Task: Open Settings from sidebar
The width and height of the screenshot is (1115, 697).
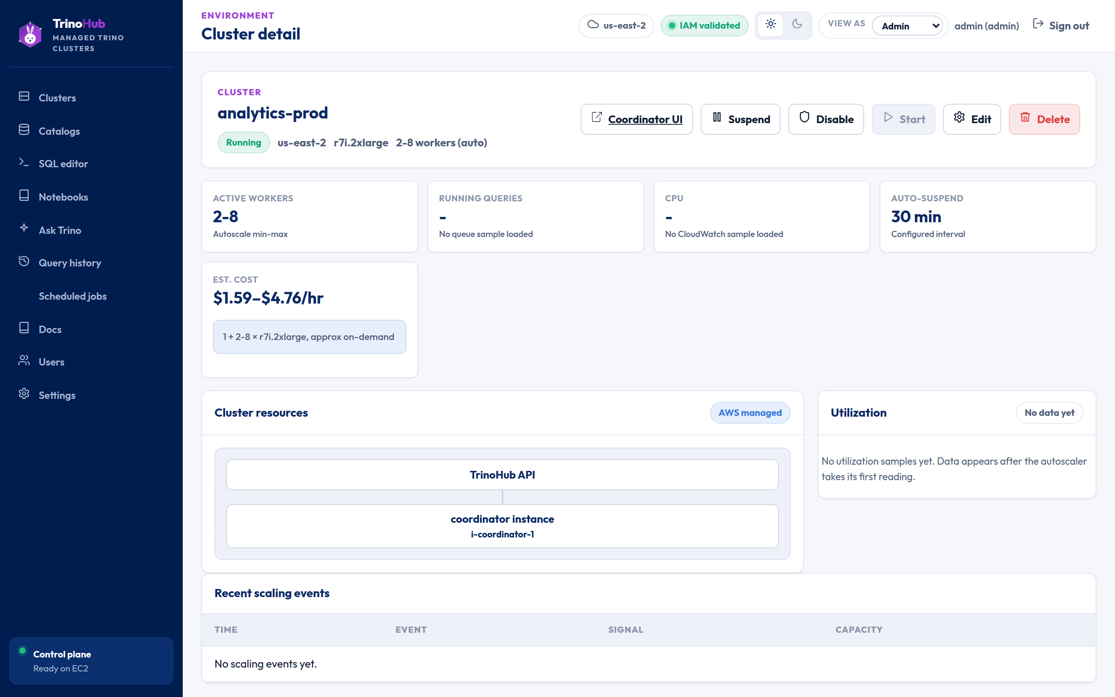Action: coord(91,395)
